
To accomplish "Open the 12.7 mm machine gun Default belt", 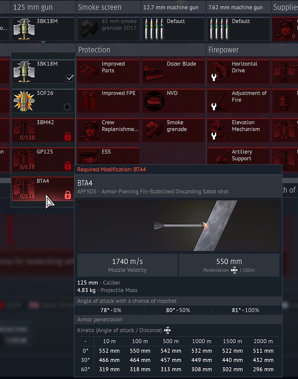I will pos(173,29).
